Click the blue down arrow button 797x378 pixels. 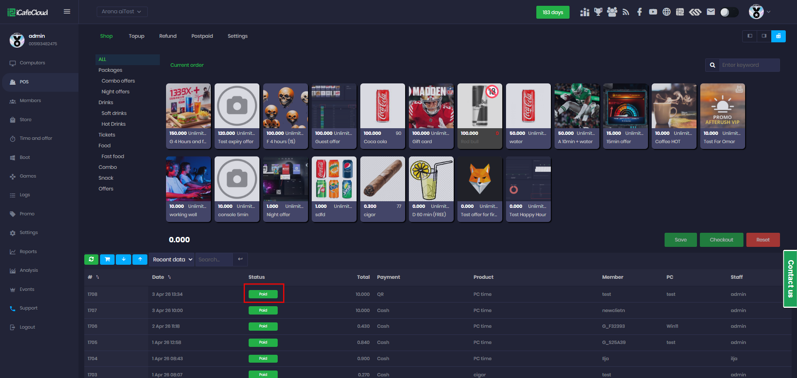click(x=123, y=259)
